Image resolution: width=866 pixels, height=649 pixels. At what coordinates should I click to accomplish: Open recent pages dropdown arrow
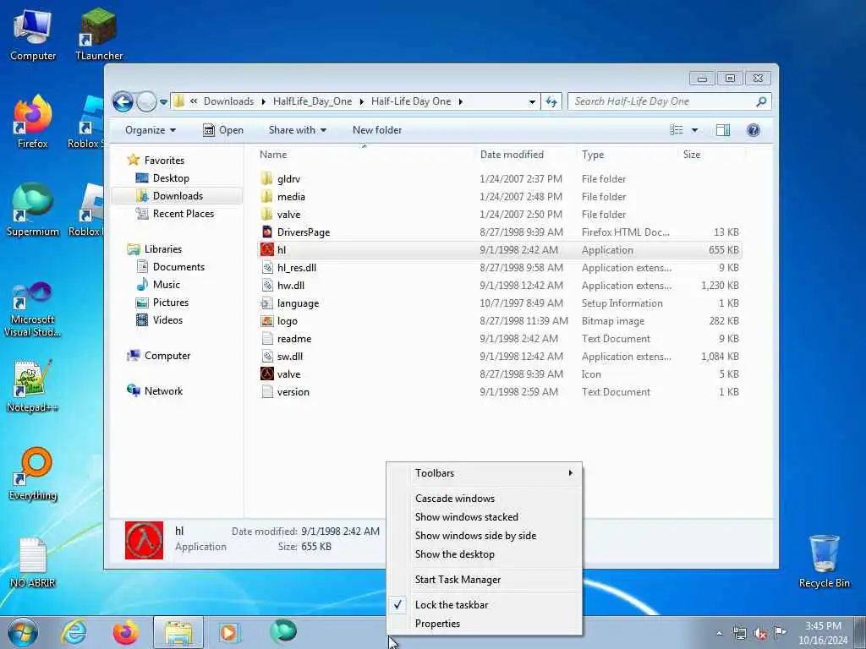click(163, 102)
